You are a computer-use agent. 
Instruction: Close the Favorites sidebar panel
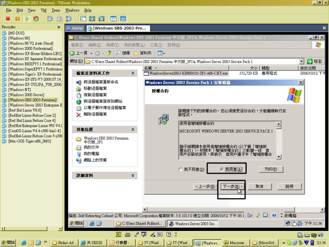pos(59,27)
